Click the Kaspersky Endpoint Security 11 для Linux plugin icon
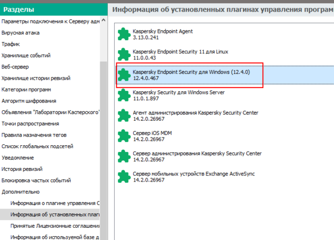The width and height of the screenshot is (334, 240). (x=124, y=55)
